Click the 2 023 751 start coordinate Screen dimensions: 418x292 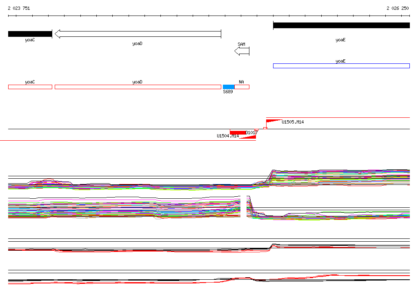coord(19,8)
